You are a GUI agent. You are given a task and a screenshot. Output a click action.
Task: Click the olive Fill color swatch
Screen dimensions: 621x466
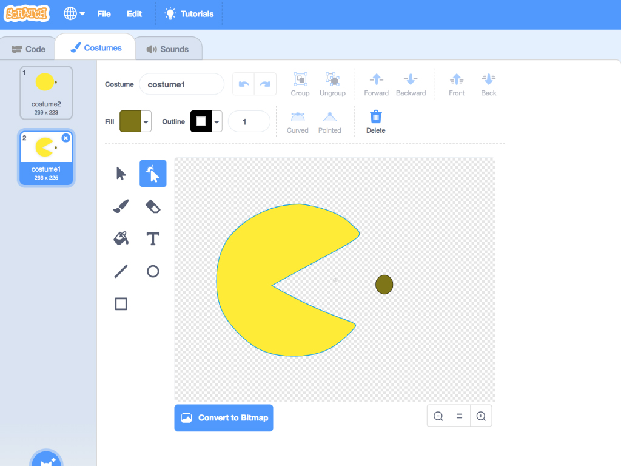tap(130, 121)
